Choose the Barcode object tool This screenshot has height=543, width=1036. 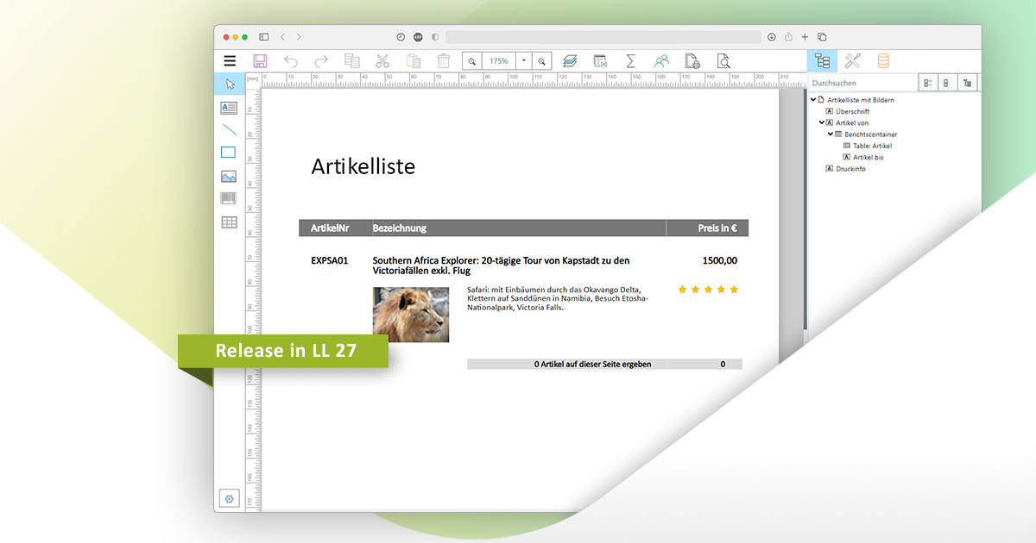point(229,197)
